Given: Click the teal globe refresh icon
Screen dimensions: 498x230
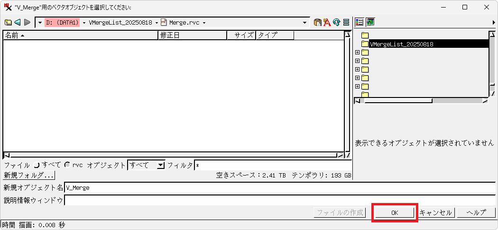Looking at the screenshot, I should (x=337, y=22).
